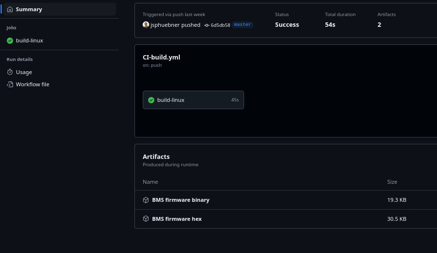Click the green check icon beside build-linux in sidebar

pos(10,40)
